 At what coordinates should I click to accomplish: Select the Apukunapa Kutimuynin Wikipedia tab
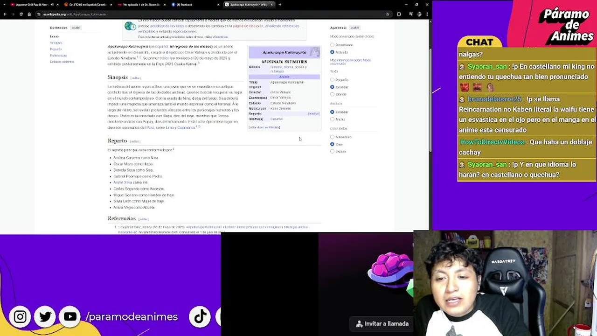(249, 5)
